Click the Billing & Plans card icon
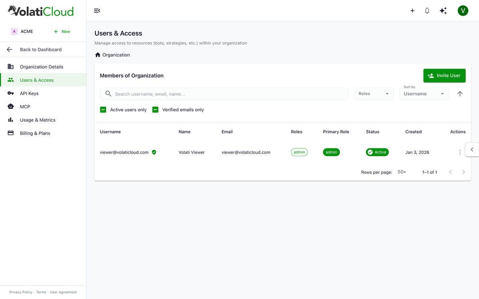The height and width of the screenshot is (299, 479). tap(11, 133)
